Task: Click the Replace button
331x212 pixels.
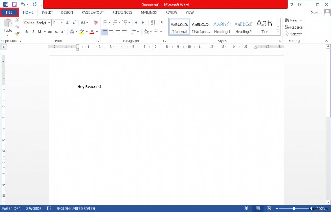Action: pos(294,27)
